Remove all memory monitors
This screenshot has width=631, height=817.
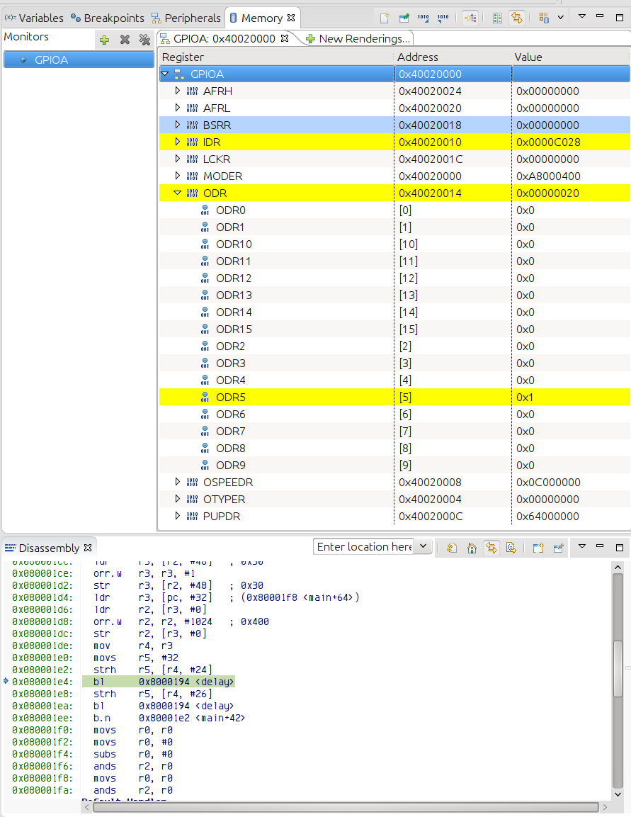click(144, 40)
